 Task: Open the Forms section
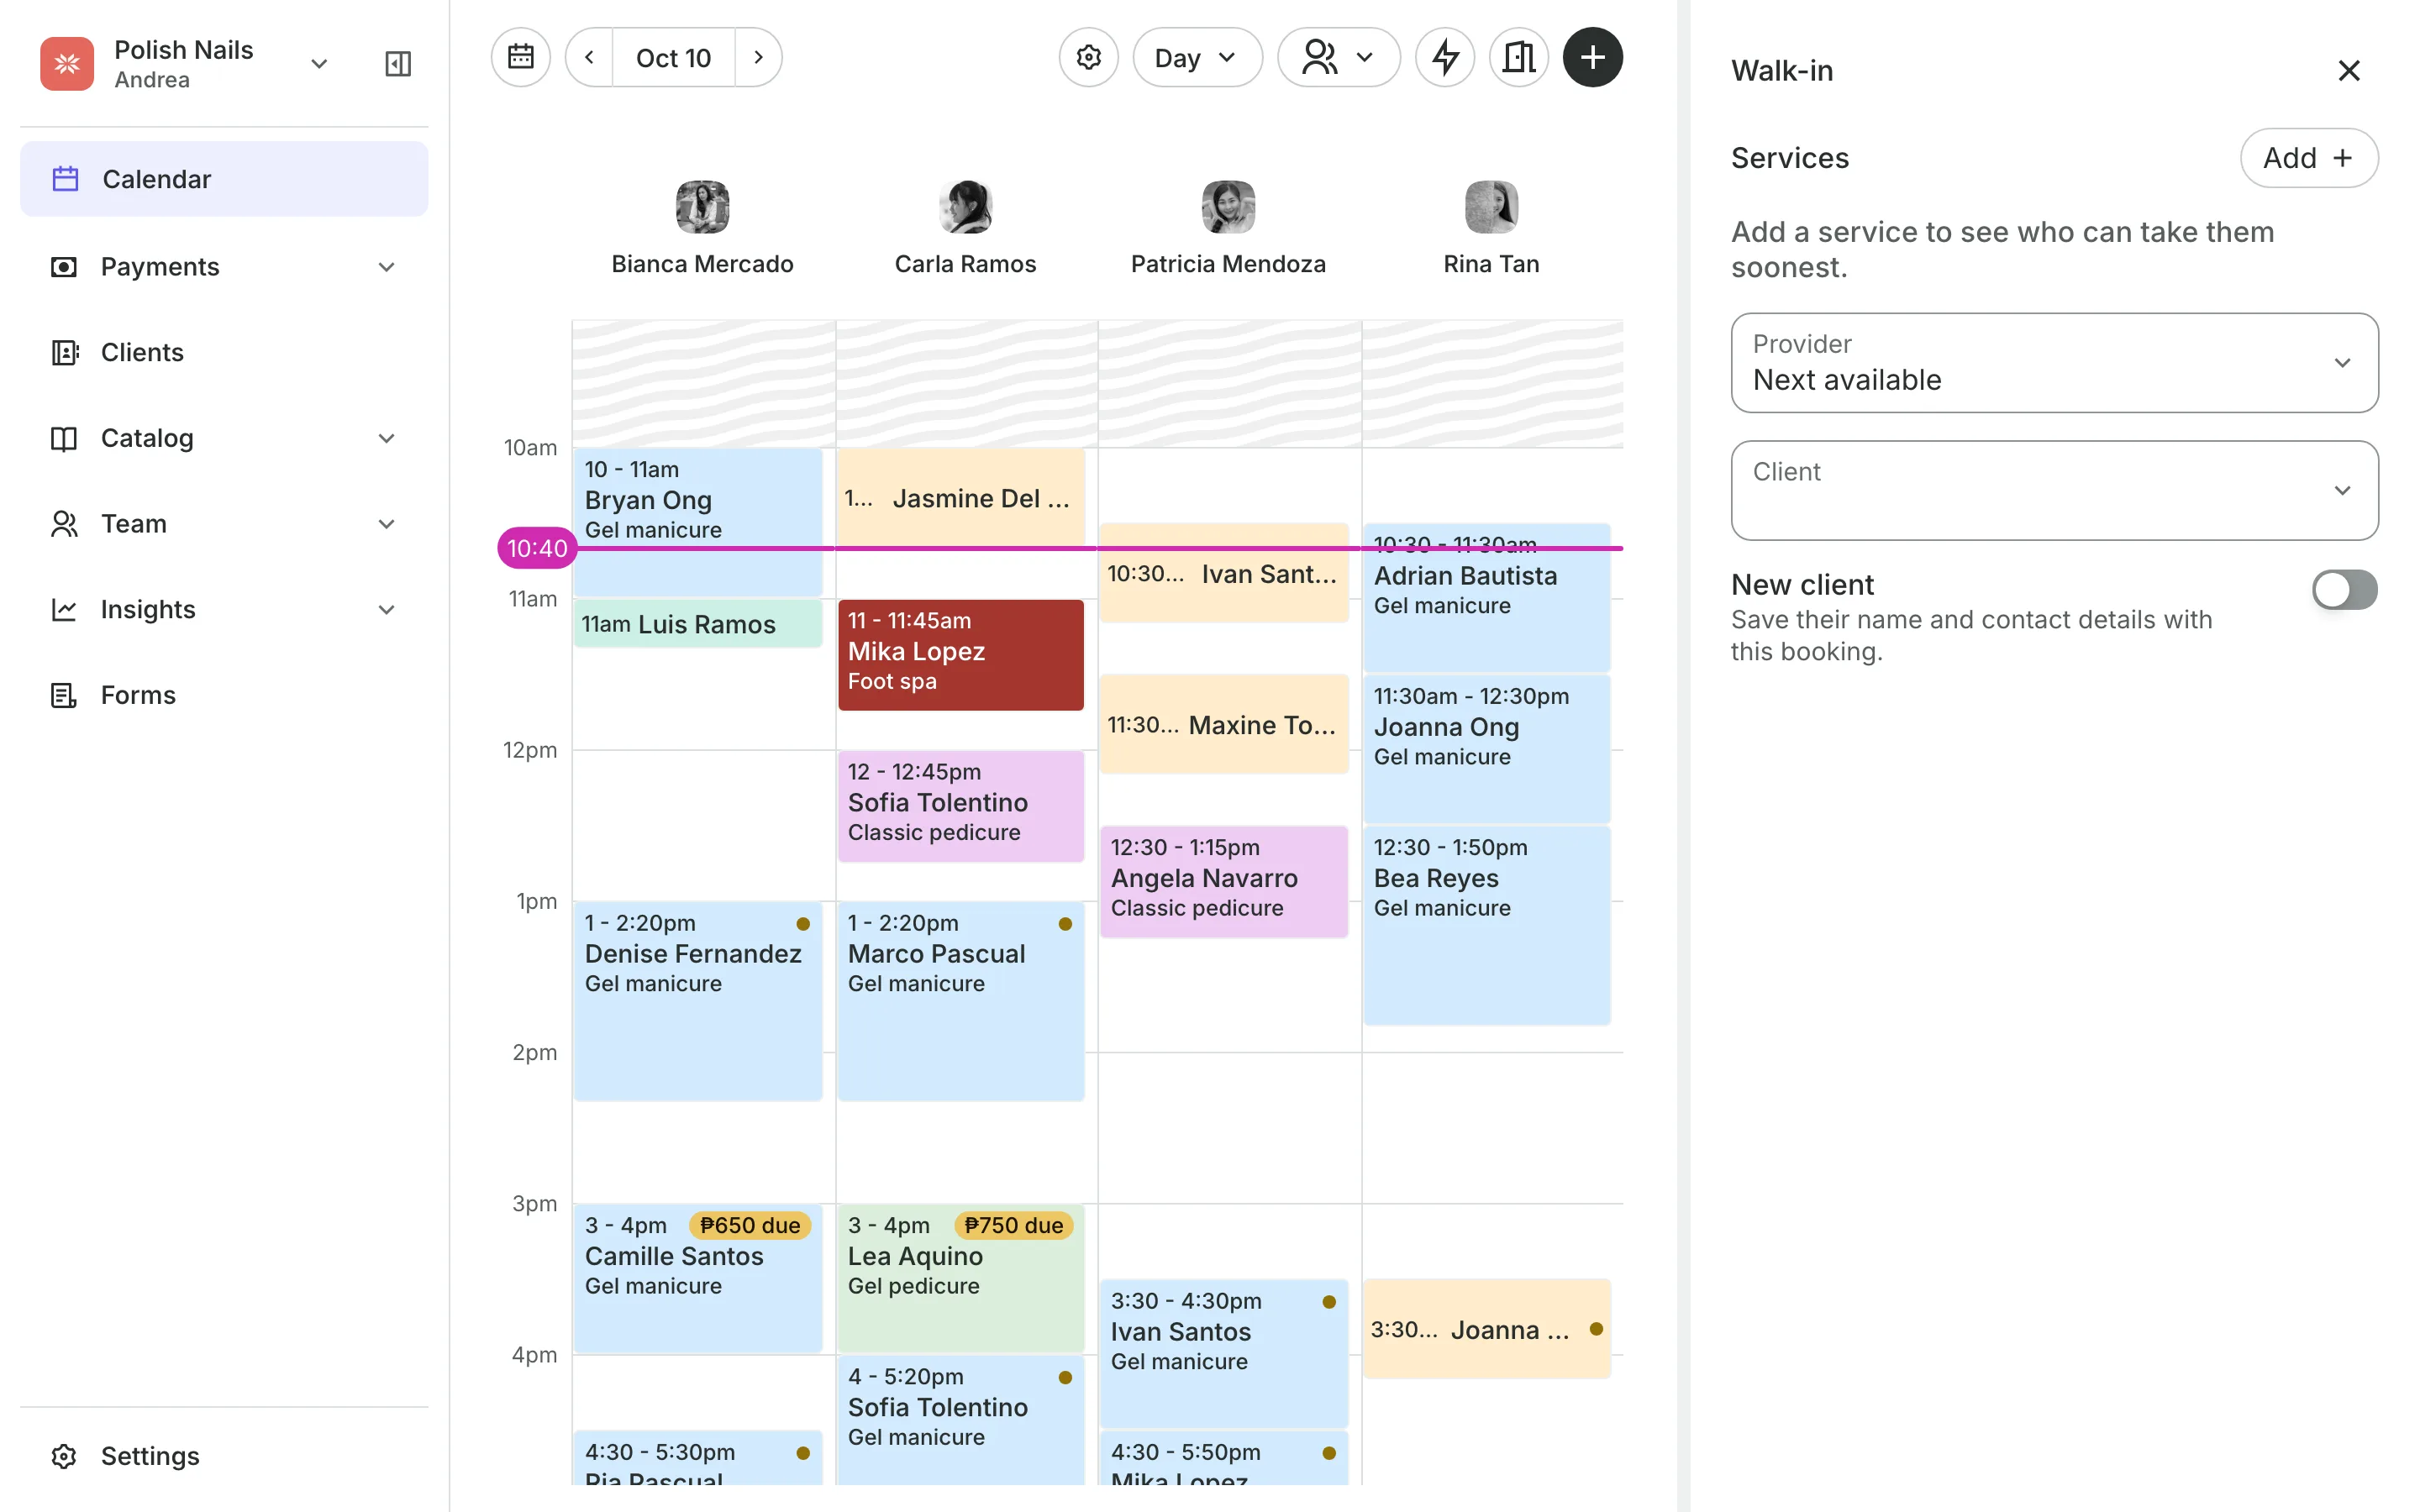pyautogui.click(x=224, y=695)
